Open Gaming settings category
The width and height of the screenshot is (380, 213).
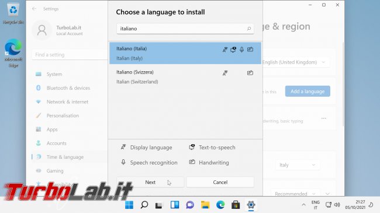pyautogui.click(x=70, y=170)
